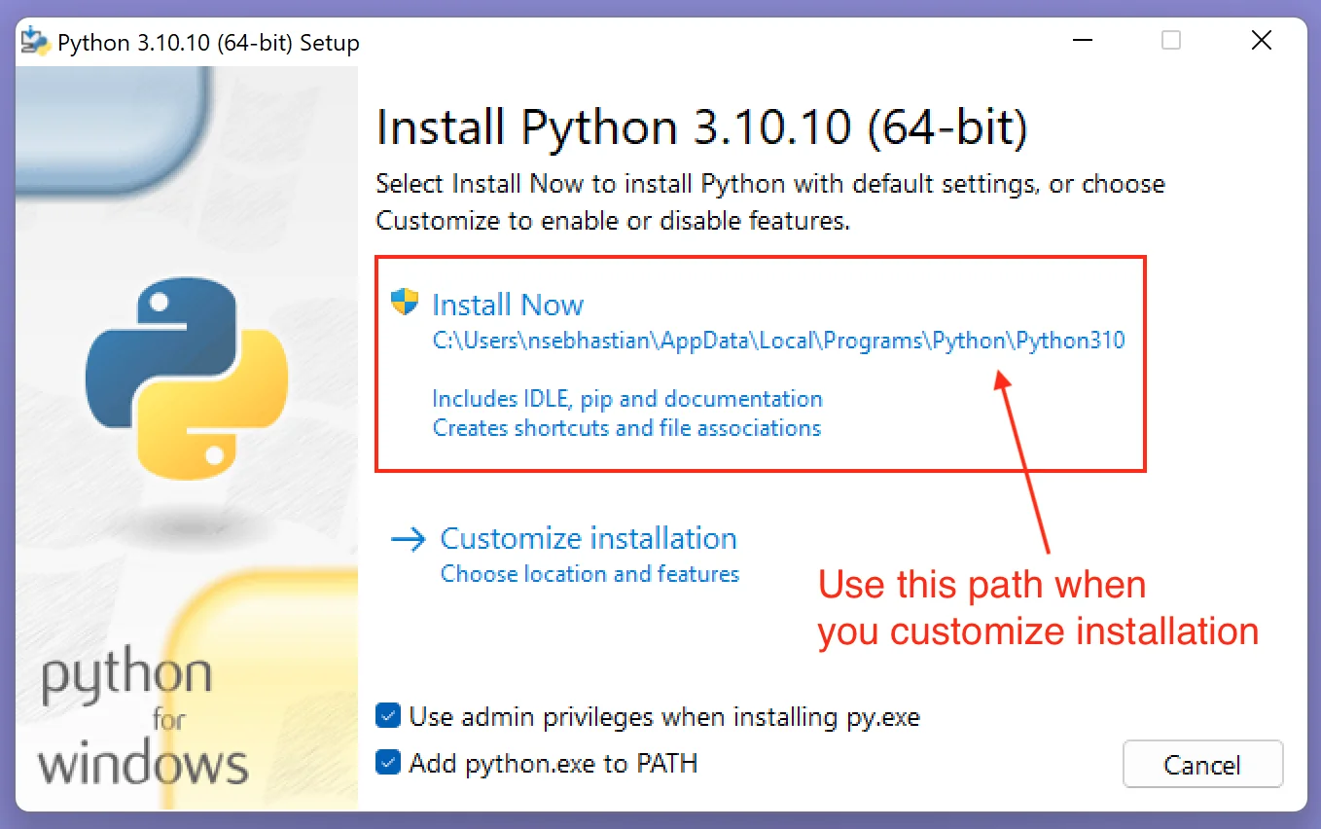Click 'Creates shortcuts and file associations' text
Image resolution: width=1321 pixels, height=829 pixels.
click(625, 428)
